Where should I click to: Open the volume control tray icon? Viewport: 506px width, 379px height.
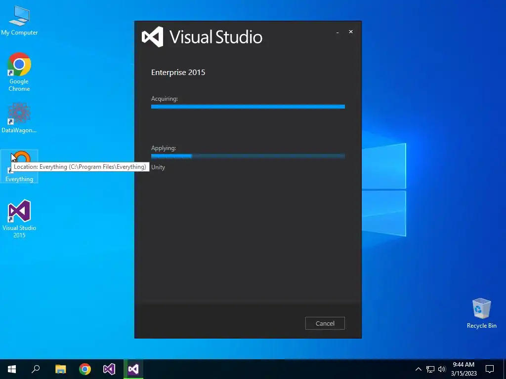(442, 369)
